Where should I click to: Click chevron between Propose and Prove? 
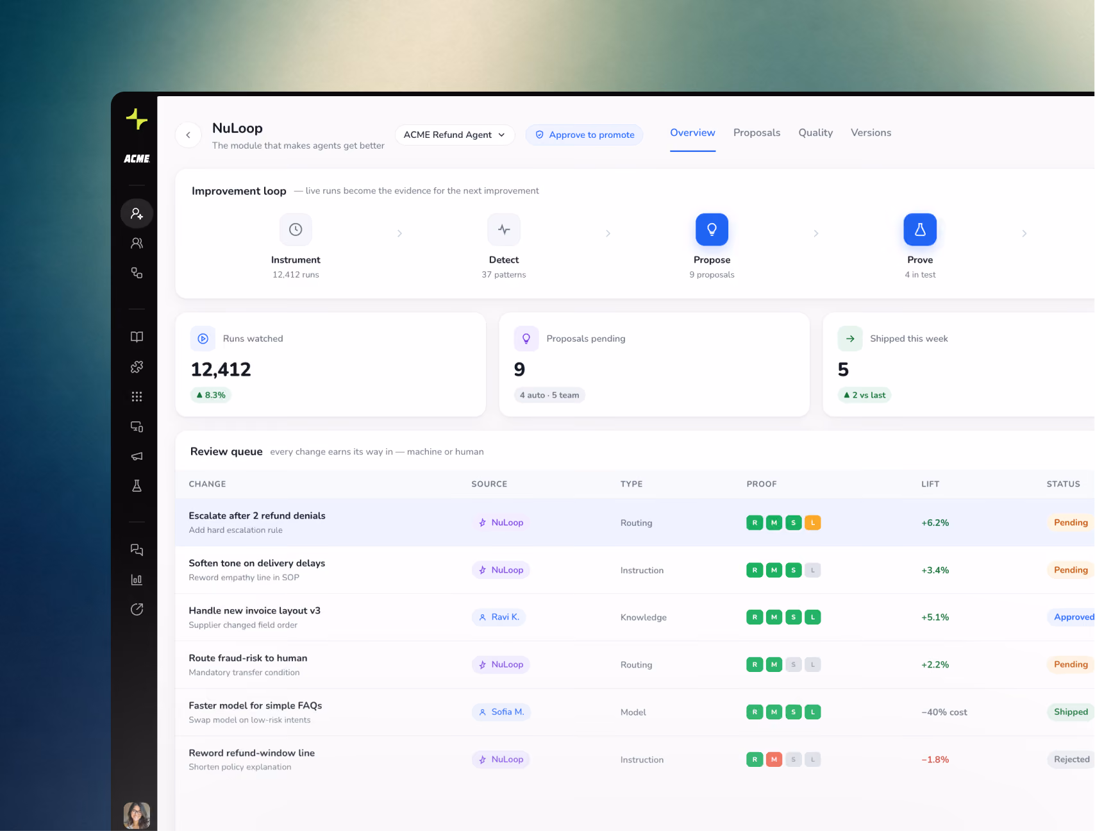(815, 233)
